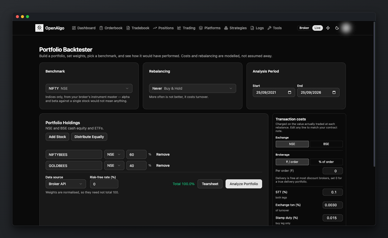
Task: Click the Trading chart icon
Action: [179, 28]
